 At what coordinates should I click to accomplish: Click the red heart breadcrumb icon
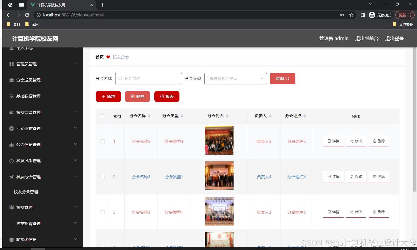click(x=108, y=57)
